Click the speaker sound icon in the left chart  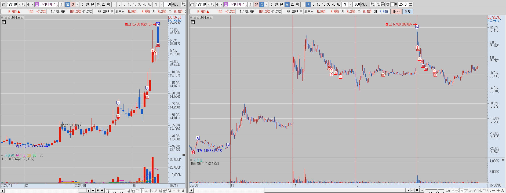click(x=29, y=4)
